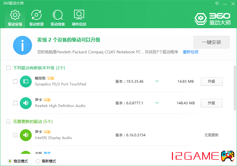Viewport: 237px width, 166px height.
Task: Click the 360驱动大师 hexagon logo icon
Action: coord(201,19)
